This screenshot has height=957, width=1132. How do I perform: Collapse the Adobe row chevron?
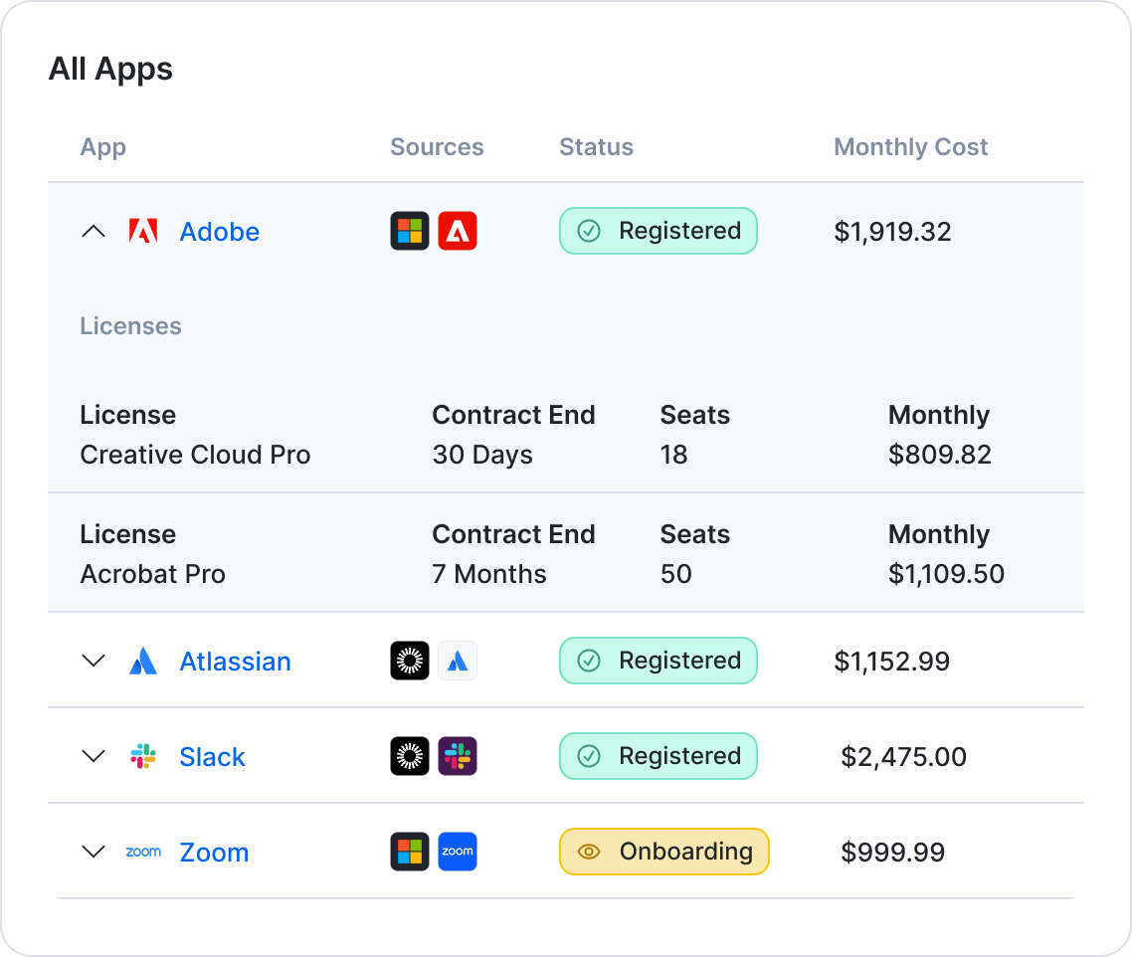coord(94,232)
